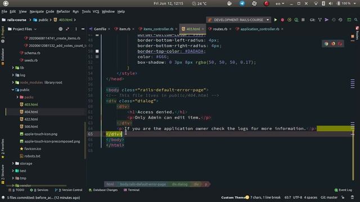Open Git branches icon in the toolbar

[x=320, y=20]
